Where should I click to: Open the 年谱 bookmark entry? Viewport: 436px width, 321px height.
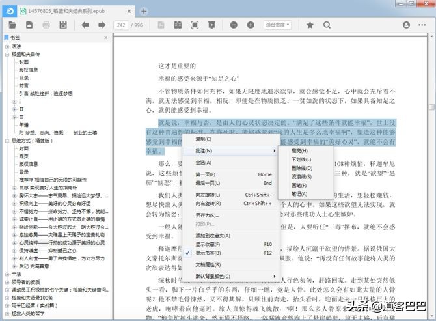point(23,125)
